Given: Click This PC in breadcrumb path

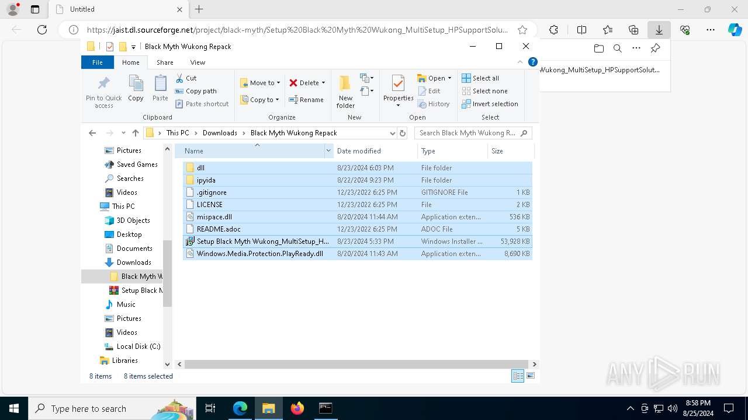Looking at the screenshot, I should pyautogui.click(x=178, y=133).
